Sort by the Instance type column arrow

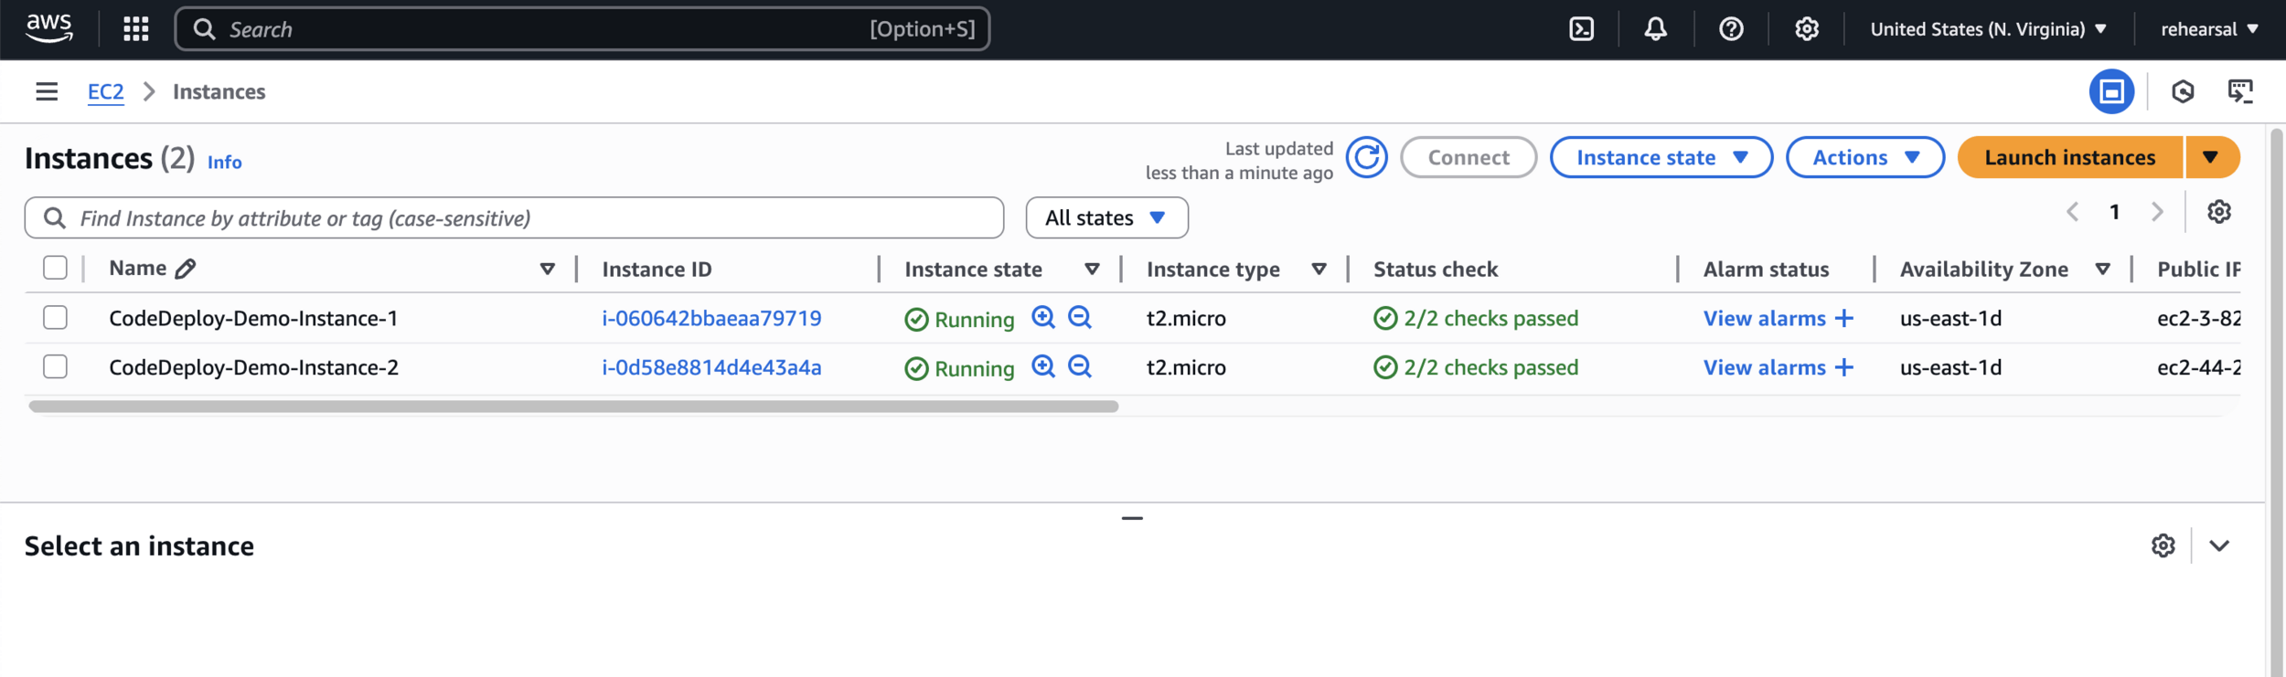click(1319, 269)
